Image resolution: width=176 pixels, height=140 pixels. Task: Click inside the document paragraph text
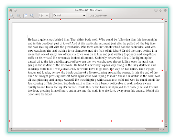coord(94,67)
